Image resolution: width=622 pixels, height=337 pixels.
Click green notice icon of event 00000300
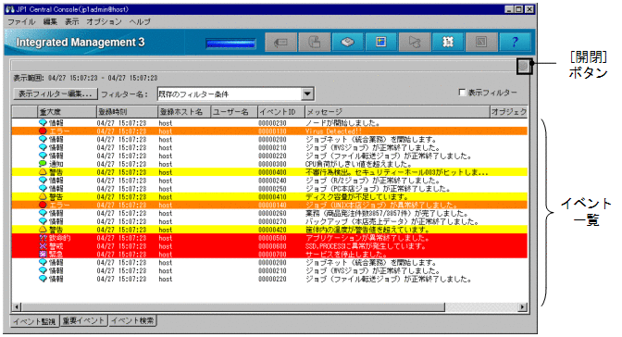tap(43, 164)
